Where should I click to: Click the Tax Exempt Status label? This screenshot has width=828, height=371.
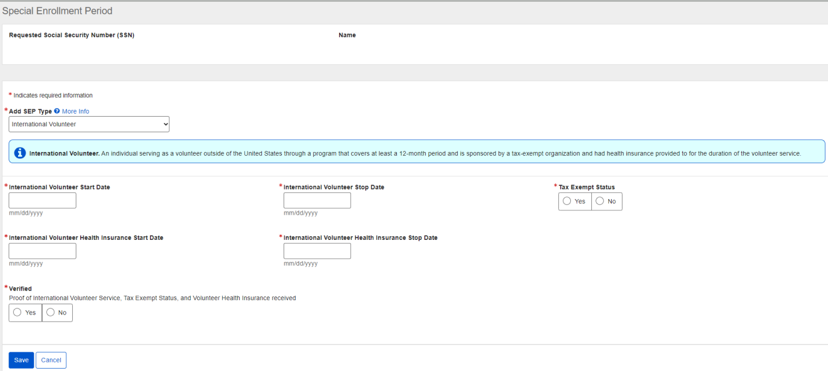click(x=587, y=187)
